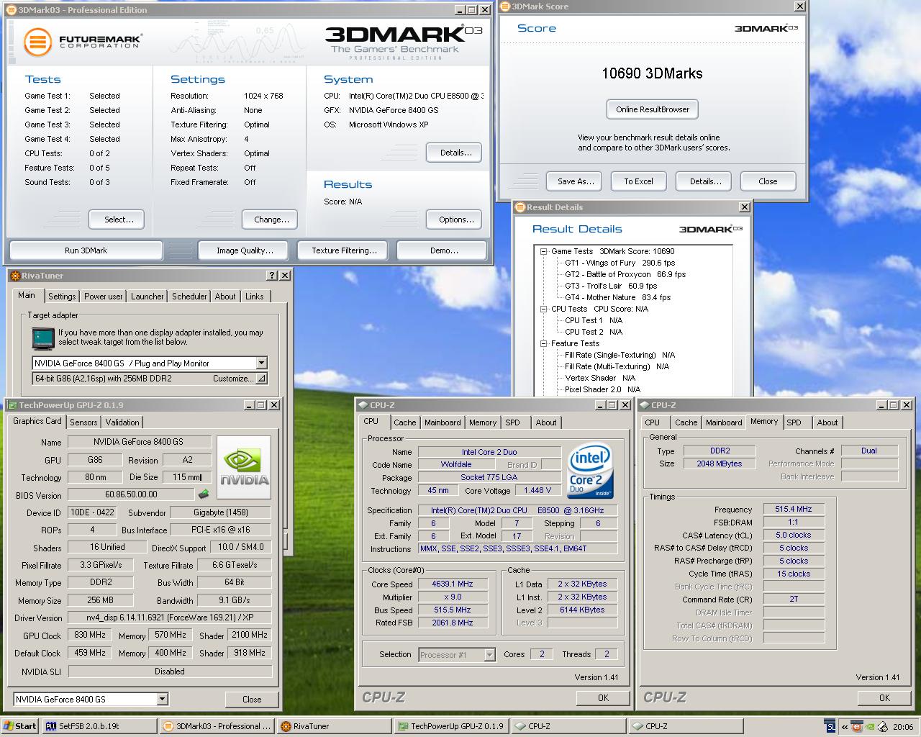Select GT3 - Troll's Lair result row

tap(610, 286)
